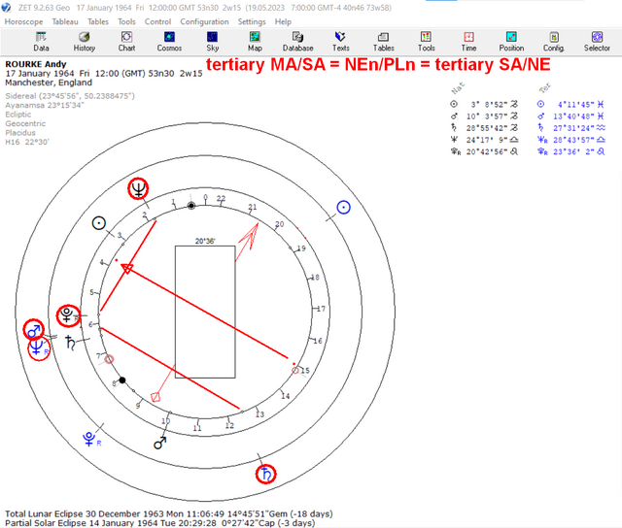622x528 pixels.
Task: Open the History toolbar button
Action: [84, 42]
